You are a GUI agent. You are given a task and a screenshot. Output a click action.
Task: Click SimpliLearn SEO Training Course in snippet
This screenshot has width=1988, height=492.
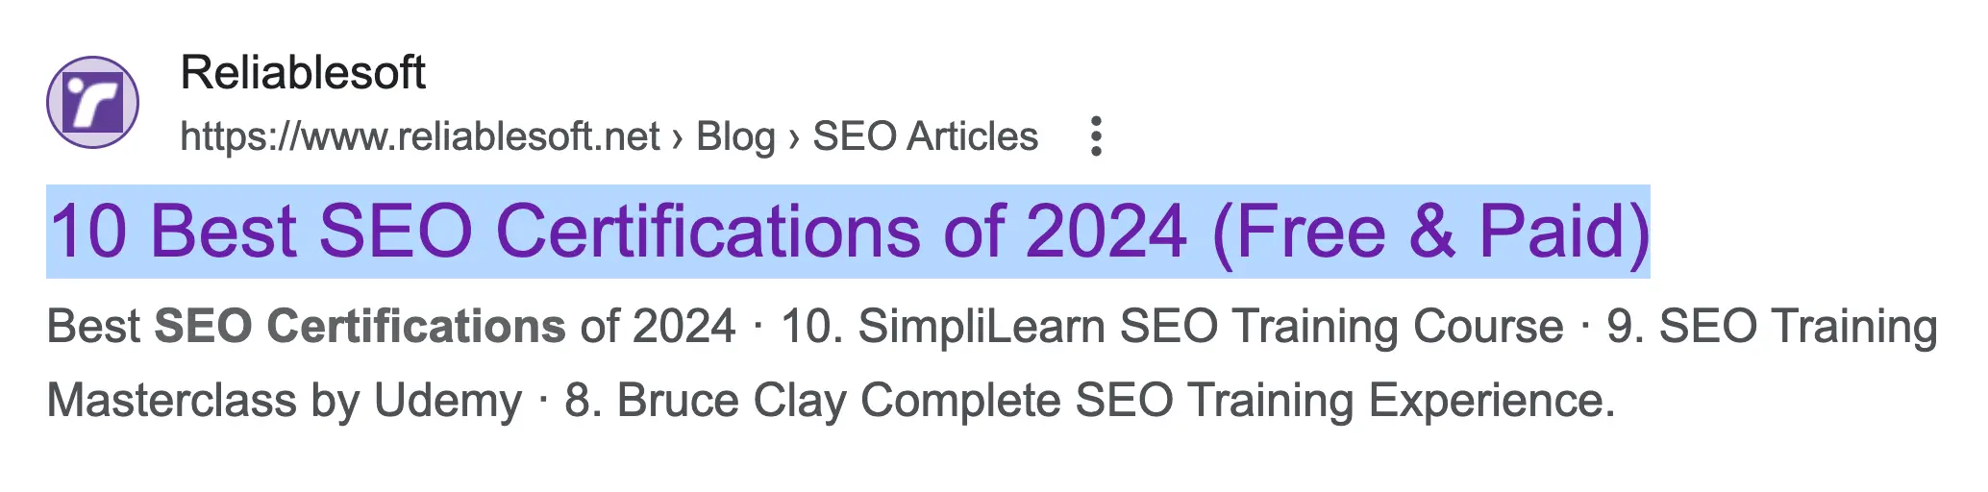pyautogui.click(x=1173, y=326)
